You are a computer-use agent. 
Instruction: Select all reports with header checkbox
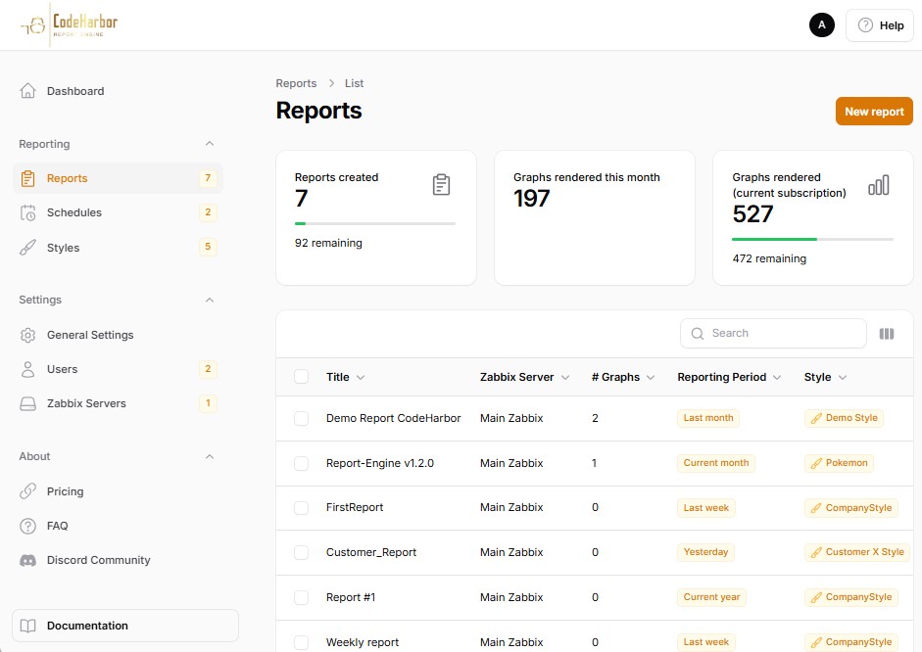coord(301,377)
